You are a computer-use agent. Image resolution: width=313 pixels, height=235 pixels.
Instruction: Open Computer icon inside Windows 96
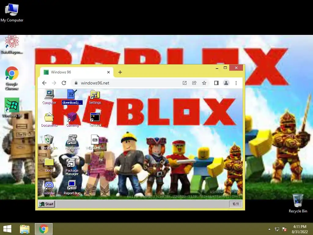(49, 97)
